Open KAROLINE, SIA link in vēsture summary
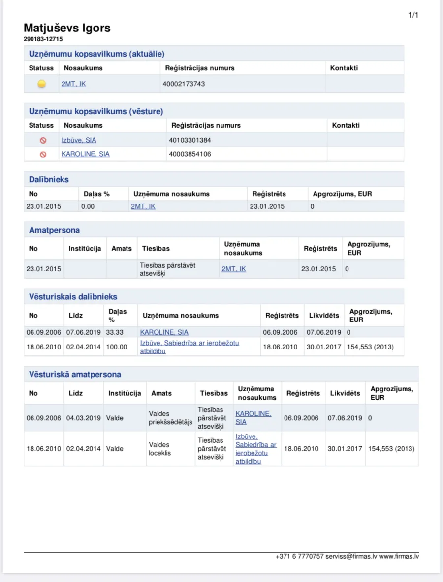This screenshot has width=443, height=582. [86, 154]
